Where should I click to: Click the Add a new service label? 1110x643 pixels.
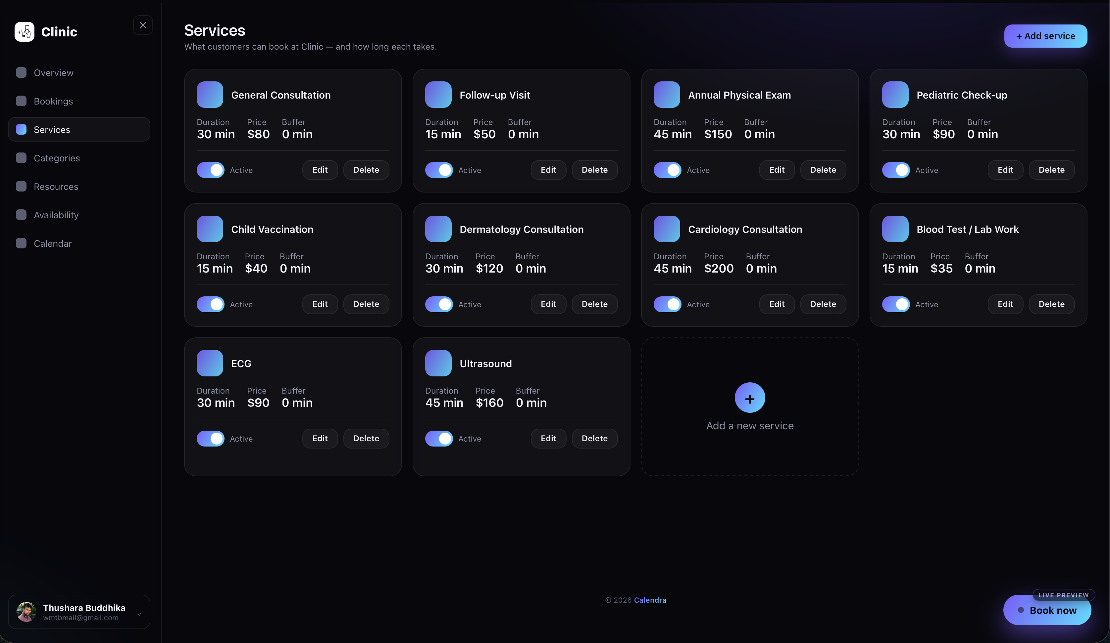click(750, 426)
